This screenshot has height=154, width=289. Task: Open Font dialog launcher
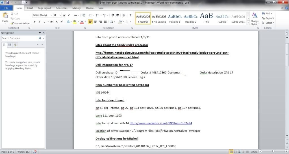[85, 28]
